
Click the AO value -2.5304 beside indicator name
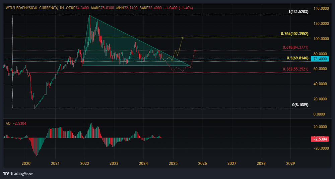pyautogui.click(x=19, y=123)
